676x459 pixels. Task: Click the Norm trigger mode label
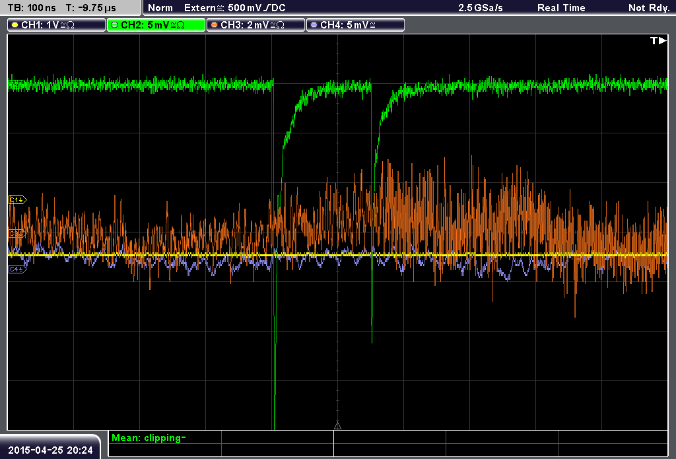pyautogui.click(x=160, y=8)
